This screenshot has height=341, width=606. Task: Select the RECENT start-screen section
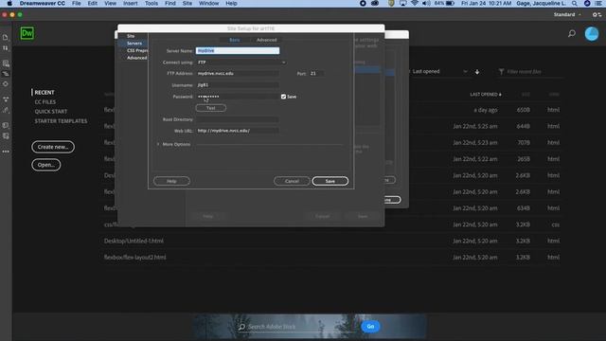click(45, 93)
